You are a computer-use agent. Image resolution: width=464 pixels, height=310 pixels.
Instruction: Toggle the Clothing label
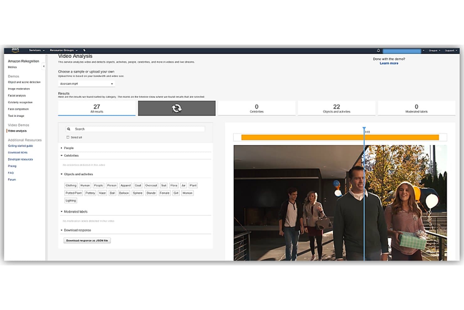pos(71,186)
